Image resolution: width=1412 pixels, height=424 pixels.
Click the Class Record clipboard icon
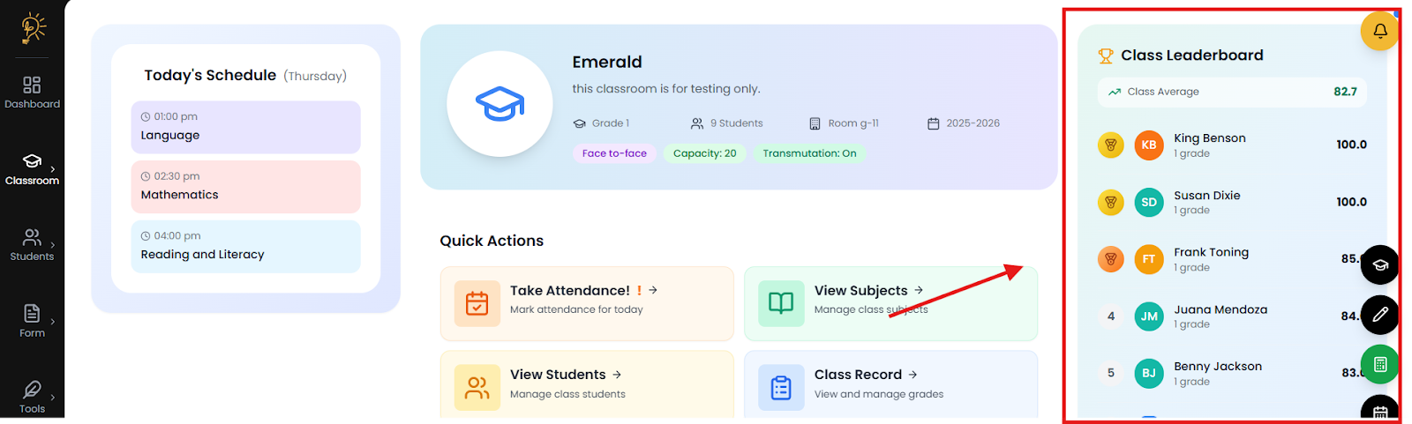coord(781,388)
